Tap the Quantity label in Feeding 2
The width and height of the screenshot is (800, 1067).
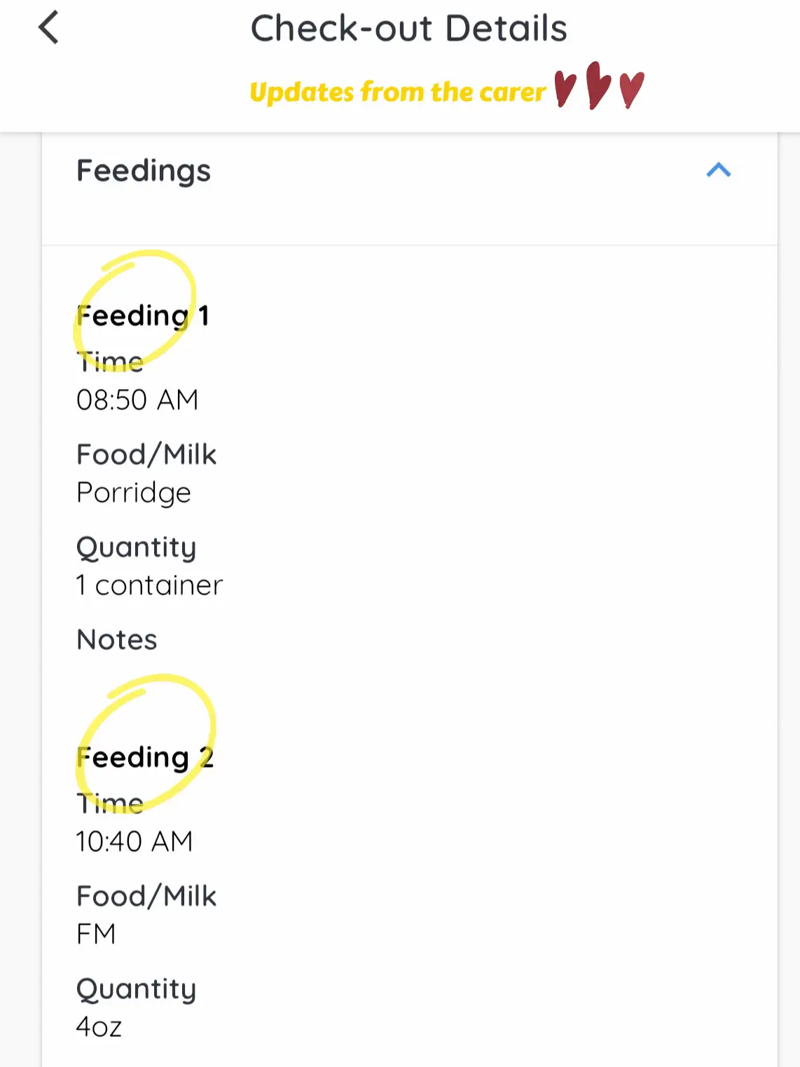coord(136,990)
